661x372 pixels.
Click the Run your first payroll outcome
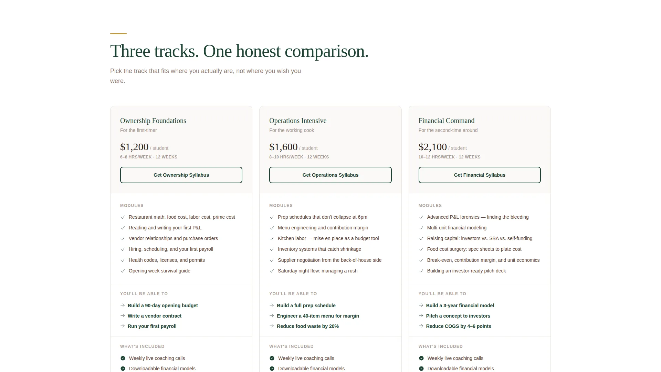pyautogui.click(x=152, y=326)
